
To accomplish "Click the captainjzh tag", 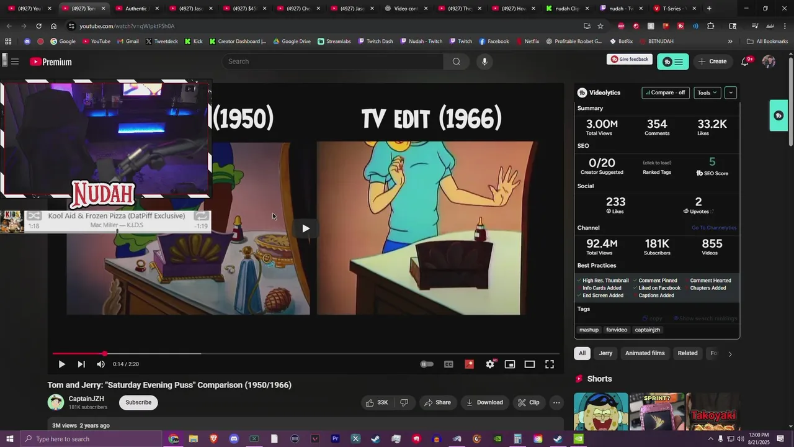I will point(648,330).
